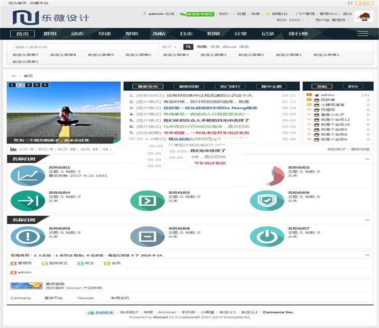The width and height of the screenshot is (379, 328).
Task: Collapse the first 名称自拟 category section
Action: 367,159
